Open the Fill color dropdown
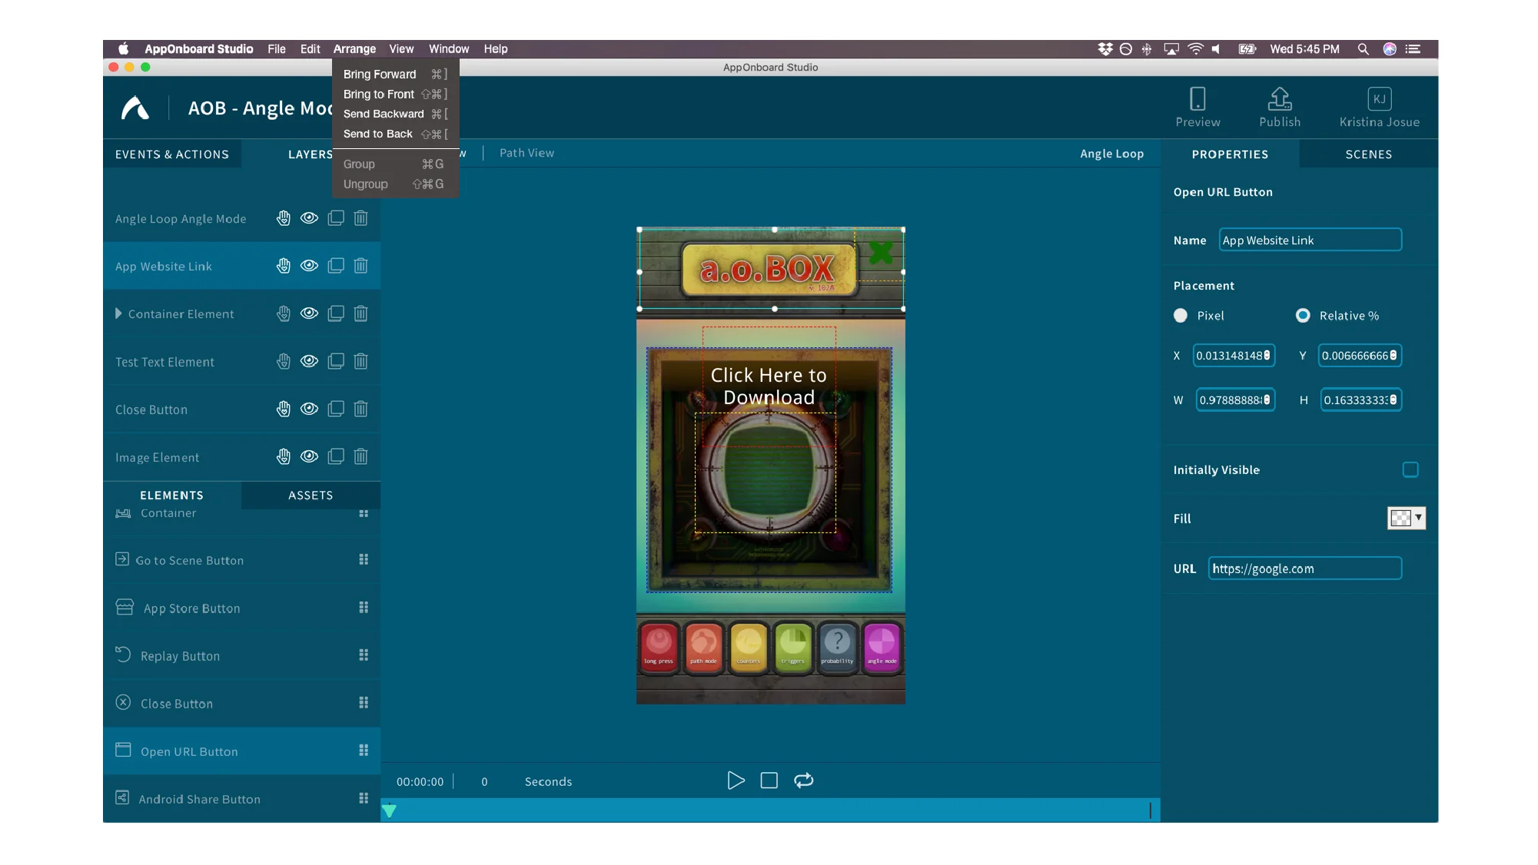 pos(1417,519)
